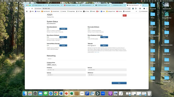Launch Finder from the dock
The height and width of the screenshot is (97, 174).
point(25,93)
